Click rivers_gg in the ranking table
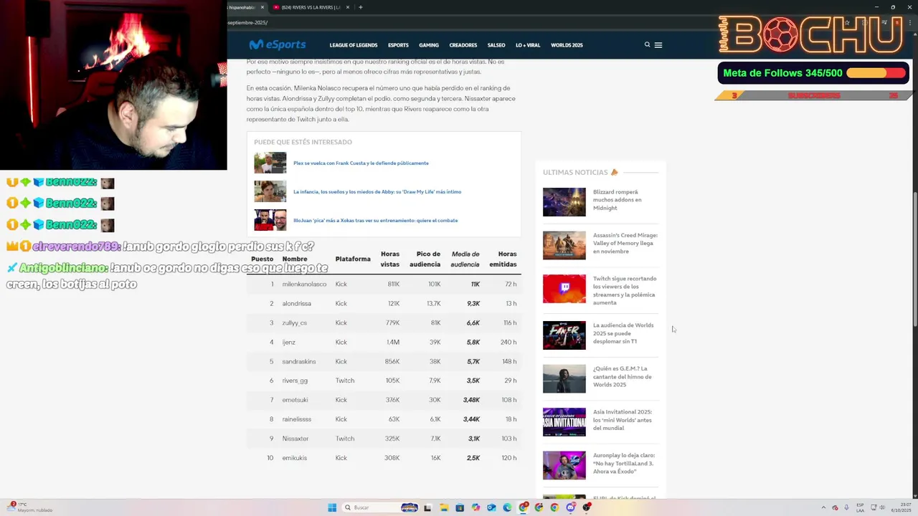This screenshot has height=516, width=918. pyautogui.click(x=295, y=381)
